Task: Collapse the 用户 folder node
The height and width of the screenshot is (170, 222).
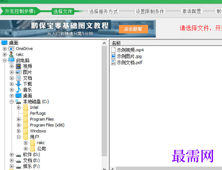Action: [19, 137]
